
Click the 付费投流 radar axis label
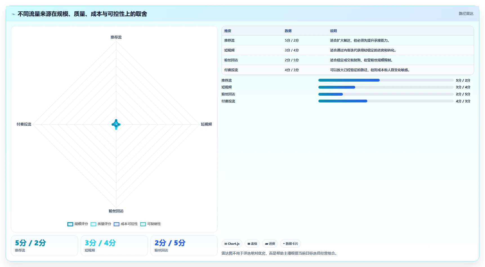tap(24, 124)
